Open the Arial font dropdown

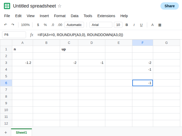coord(101,25)
